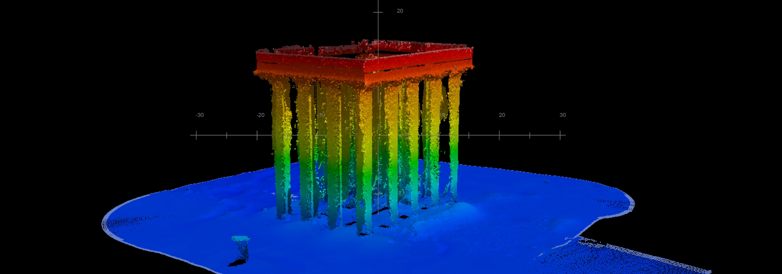Screen dimensions: 782x274
Task: Click the tick mark below label -30
Action: [x=196, y=135]
